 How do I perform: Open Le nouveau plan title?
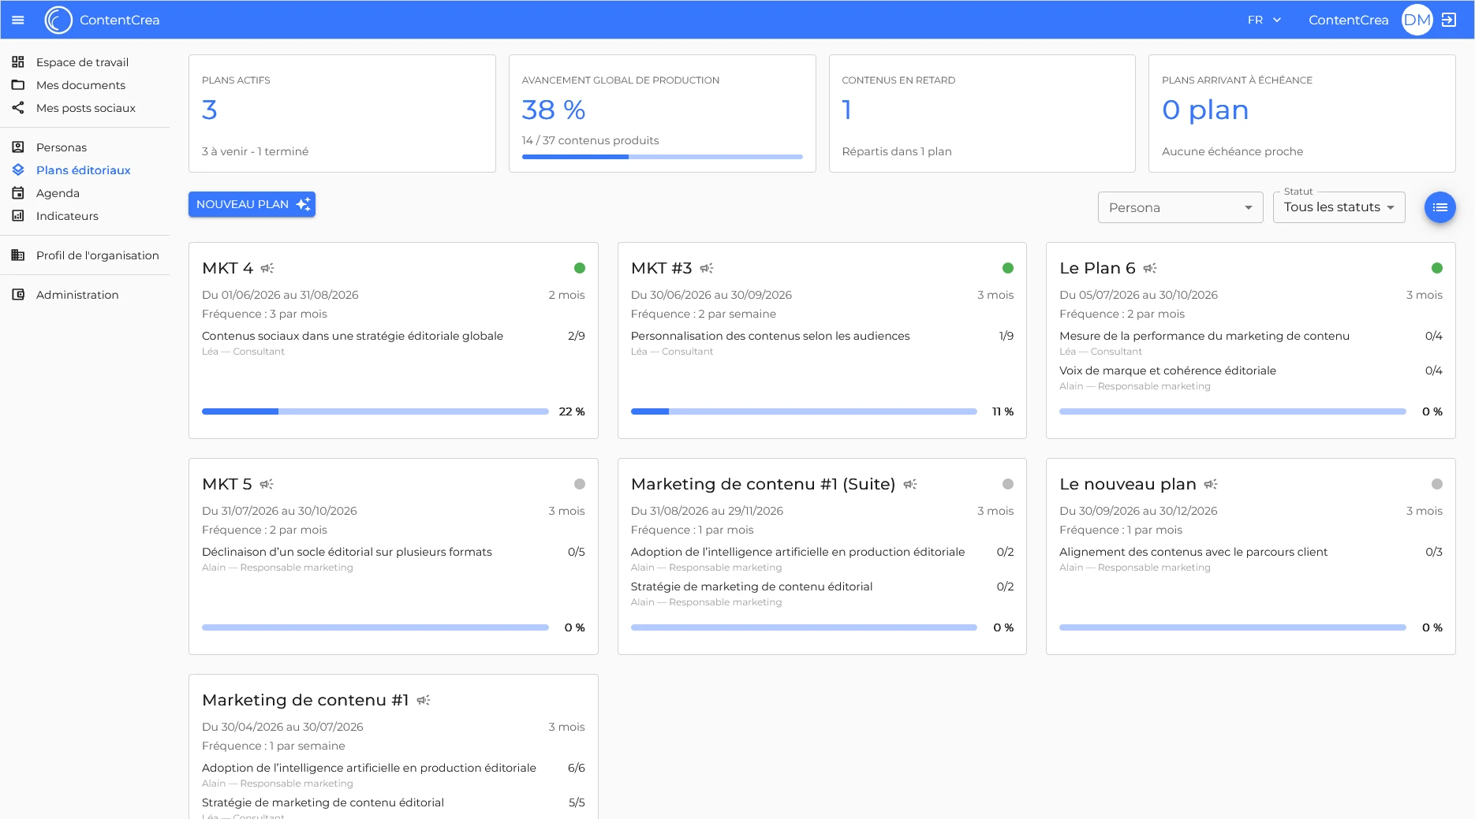1128,484
